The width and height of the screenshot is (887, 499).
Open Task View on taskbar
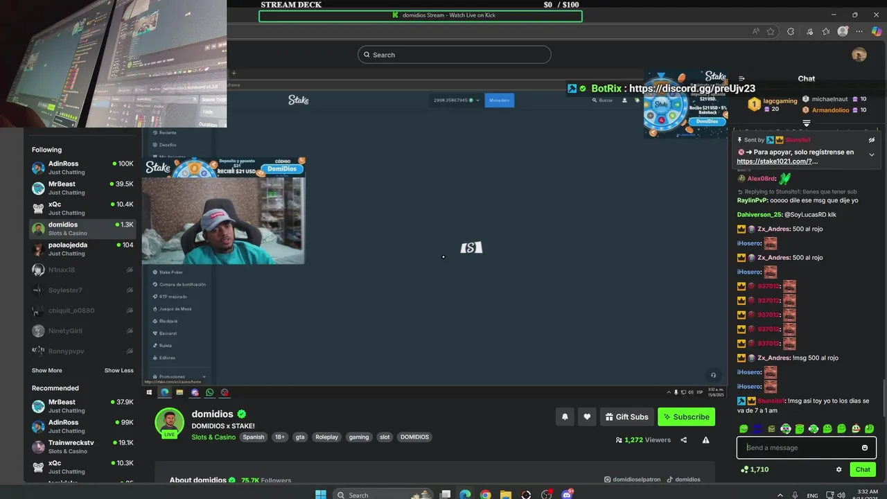[x=446, y=494]
